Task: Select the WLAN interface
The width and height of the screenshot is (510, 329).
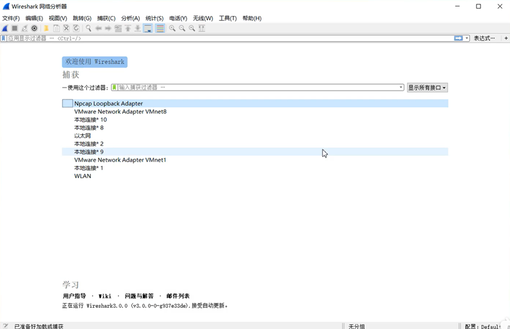Action: [255, 176]
